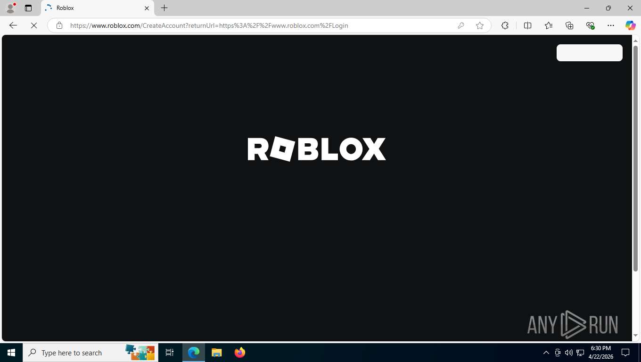Open Settings and more ellipsis menu
Image resolution: width=641 pixels, height=362 pixels.
pos(611,25)
